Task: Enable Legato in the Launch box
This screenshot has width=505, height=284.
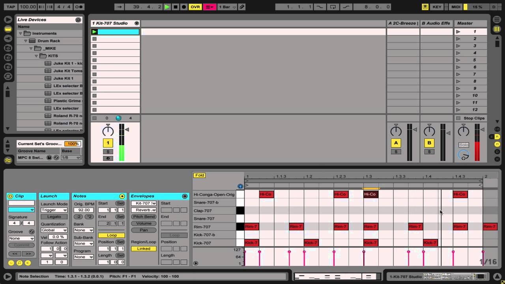Action: tap(54, 217)
